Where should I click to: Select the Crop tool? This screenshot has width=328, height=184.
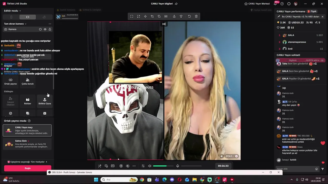click(x=152, y=16)
